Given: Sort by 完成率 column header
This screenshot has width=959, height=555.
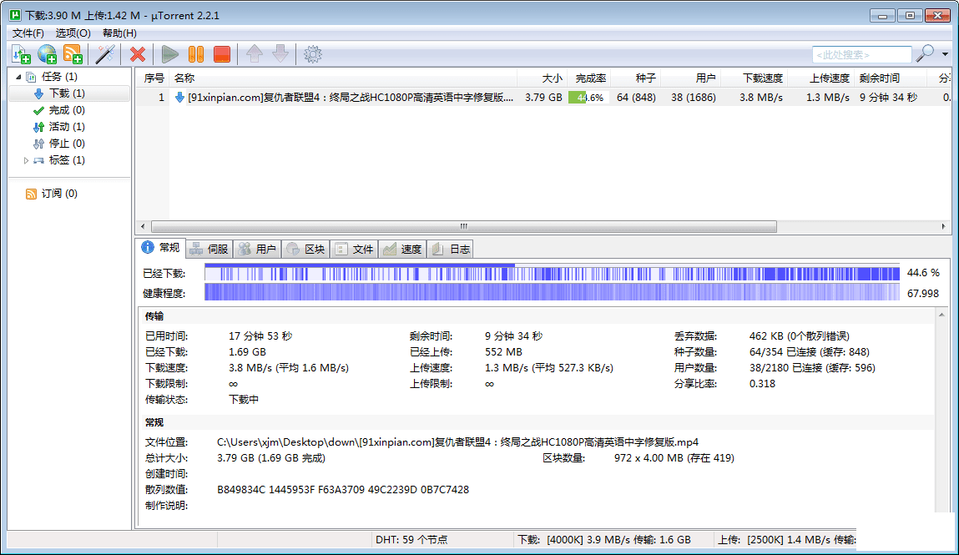Looking at the screenshot, I should pyautogui.click(x=589, y=78).
